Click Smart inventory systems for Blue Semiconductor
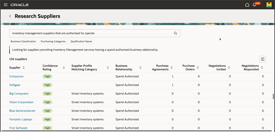This screenshot has height=132, width=275. pos(87,111)
